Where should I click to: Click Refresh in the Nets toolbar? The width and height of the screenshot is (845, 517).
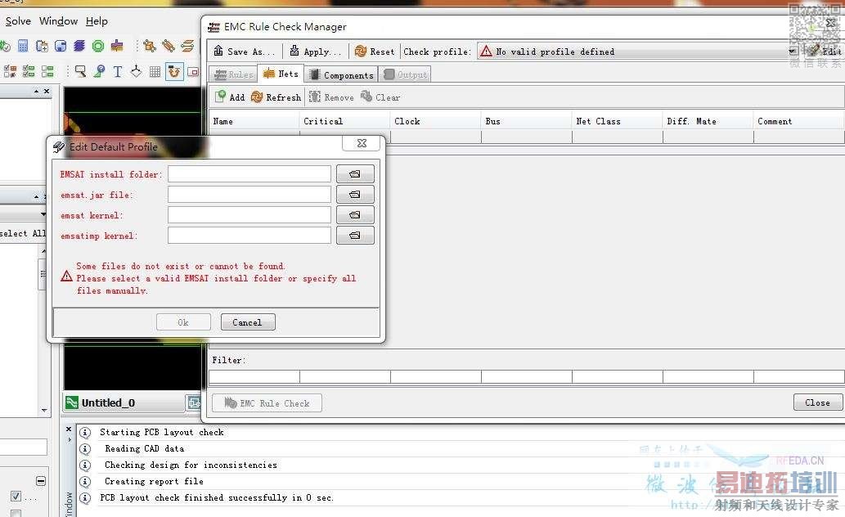[x=276, y=97]
